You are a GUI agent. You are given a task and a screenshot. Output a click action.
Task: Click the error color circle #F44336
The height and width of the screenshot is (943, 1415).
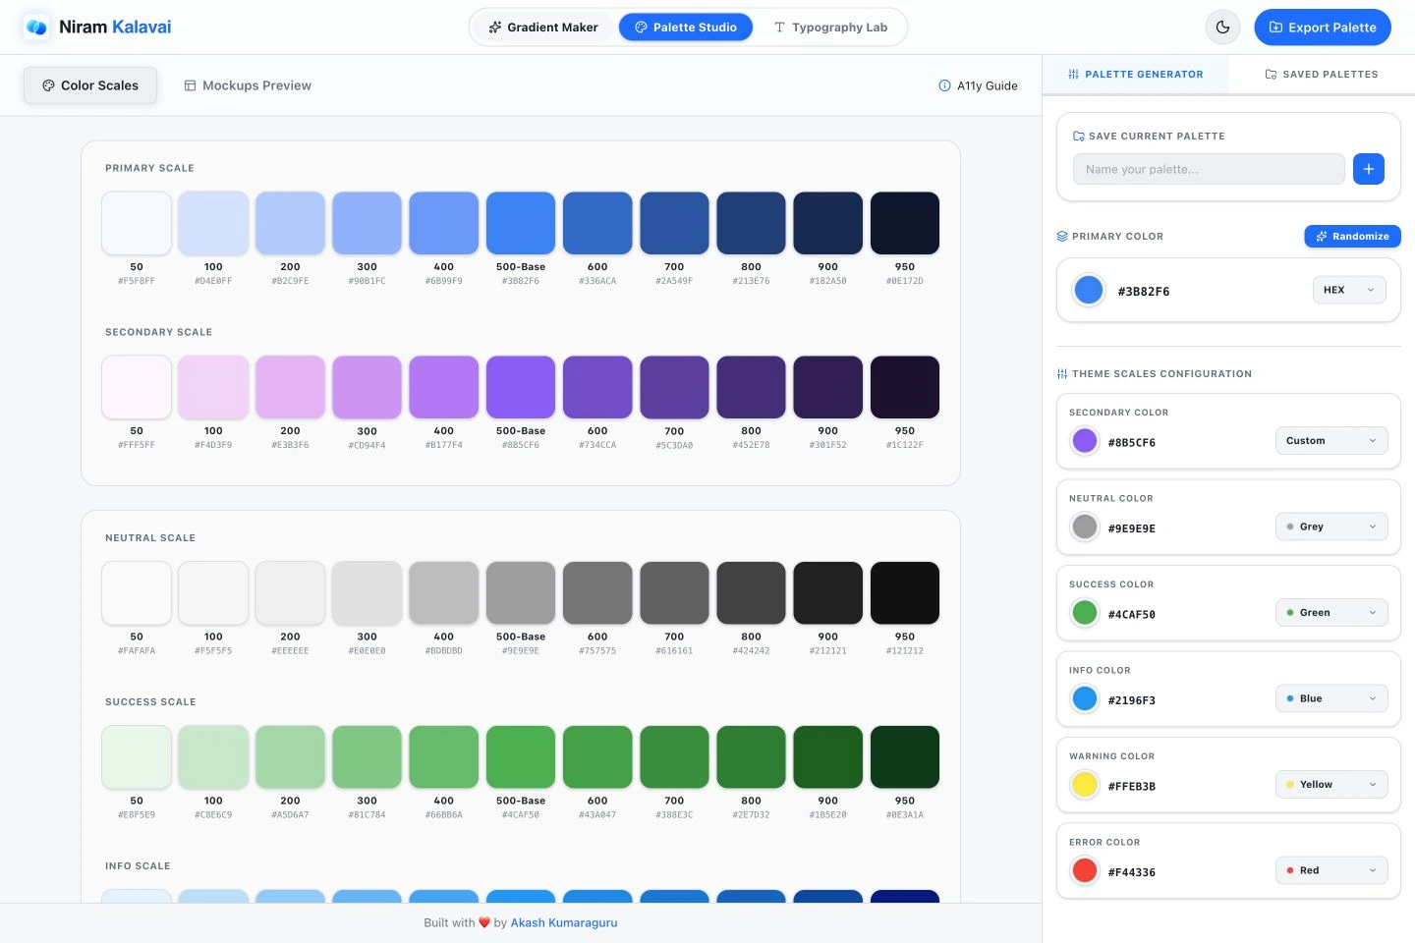(1085, 870)
